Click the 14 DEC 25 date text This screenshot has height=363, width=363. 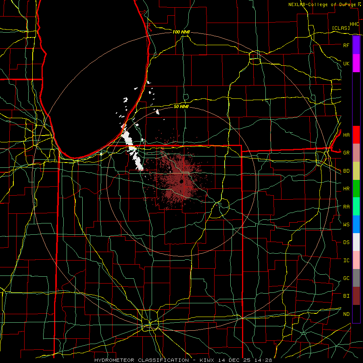click(x=235, y=360)
